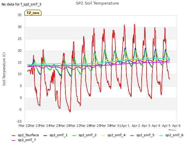Screen dimensions: 195x146
Task: Select the sp2_smT_6 legend label
Action: (x=174, y=135)
